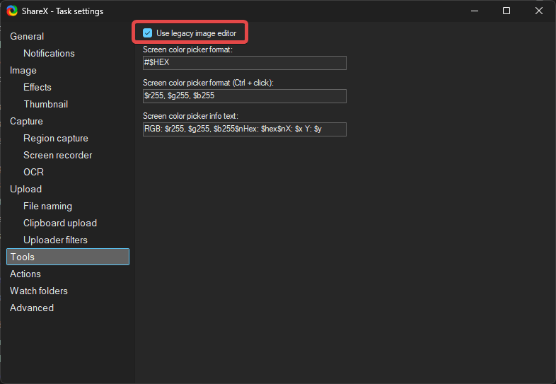Open the Capture settings section
This screenshot has width=556, height=384.
pyautogui.click(x=26, y=121)
